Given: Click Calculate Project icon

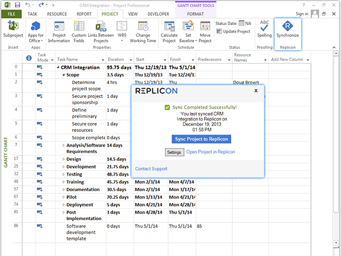Looking at the screenshot, I should (169, 32).
